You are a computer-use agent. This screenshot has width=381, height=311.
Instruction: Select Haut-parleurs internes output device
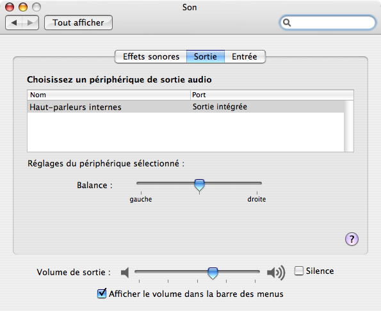pyautogui.click(x=186, y=107)
